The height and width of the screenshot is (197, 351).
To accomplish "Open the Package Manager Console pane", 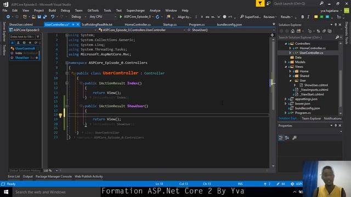I will point(54,176).
